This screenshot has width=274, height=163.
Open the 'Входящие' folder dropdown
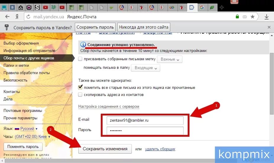pos(145,68)
